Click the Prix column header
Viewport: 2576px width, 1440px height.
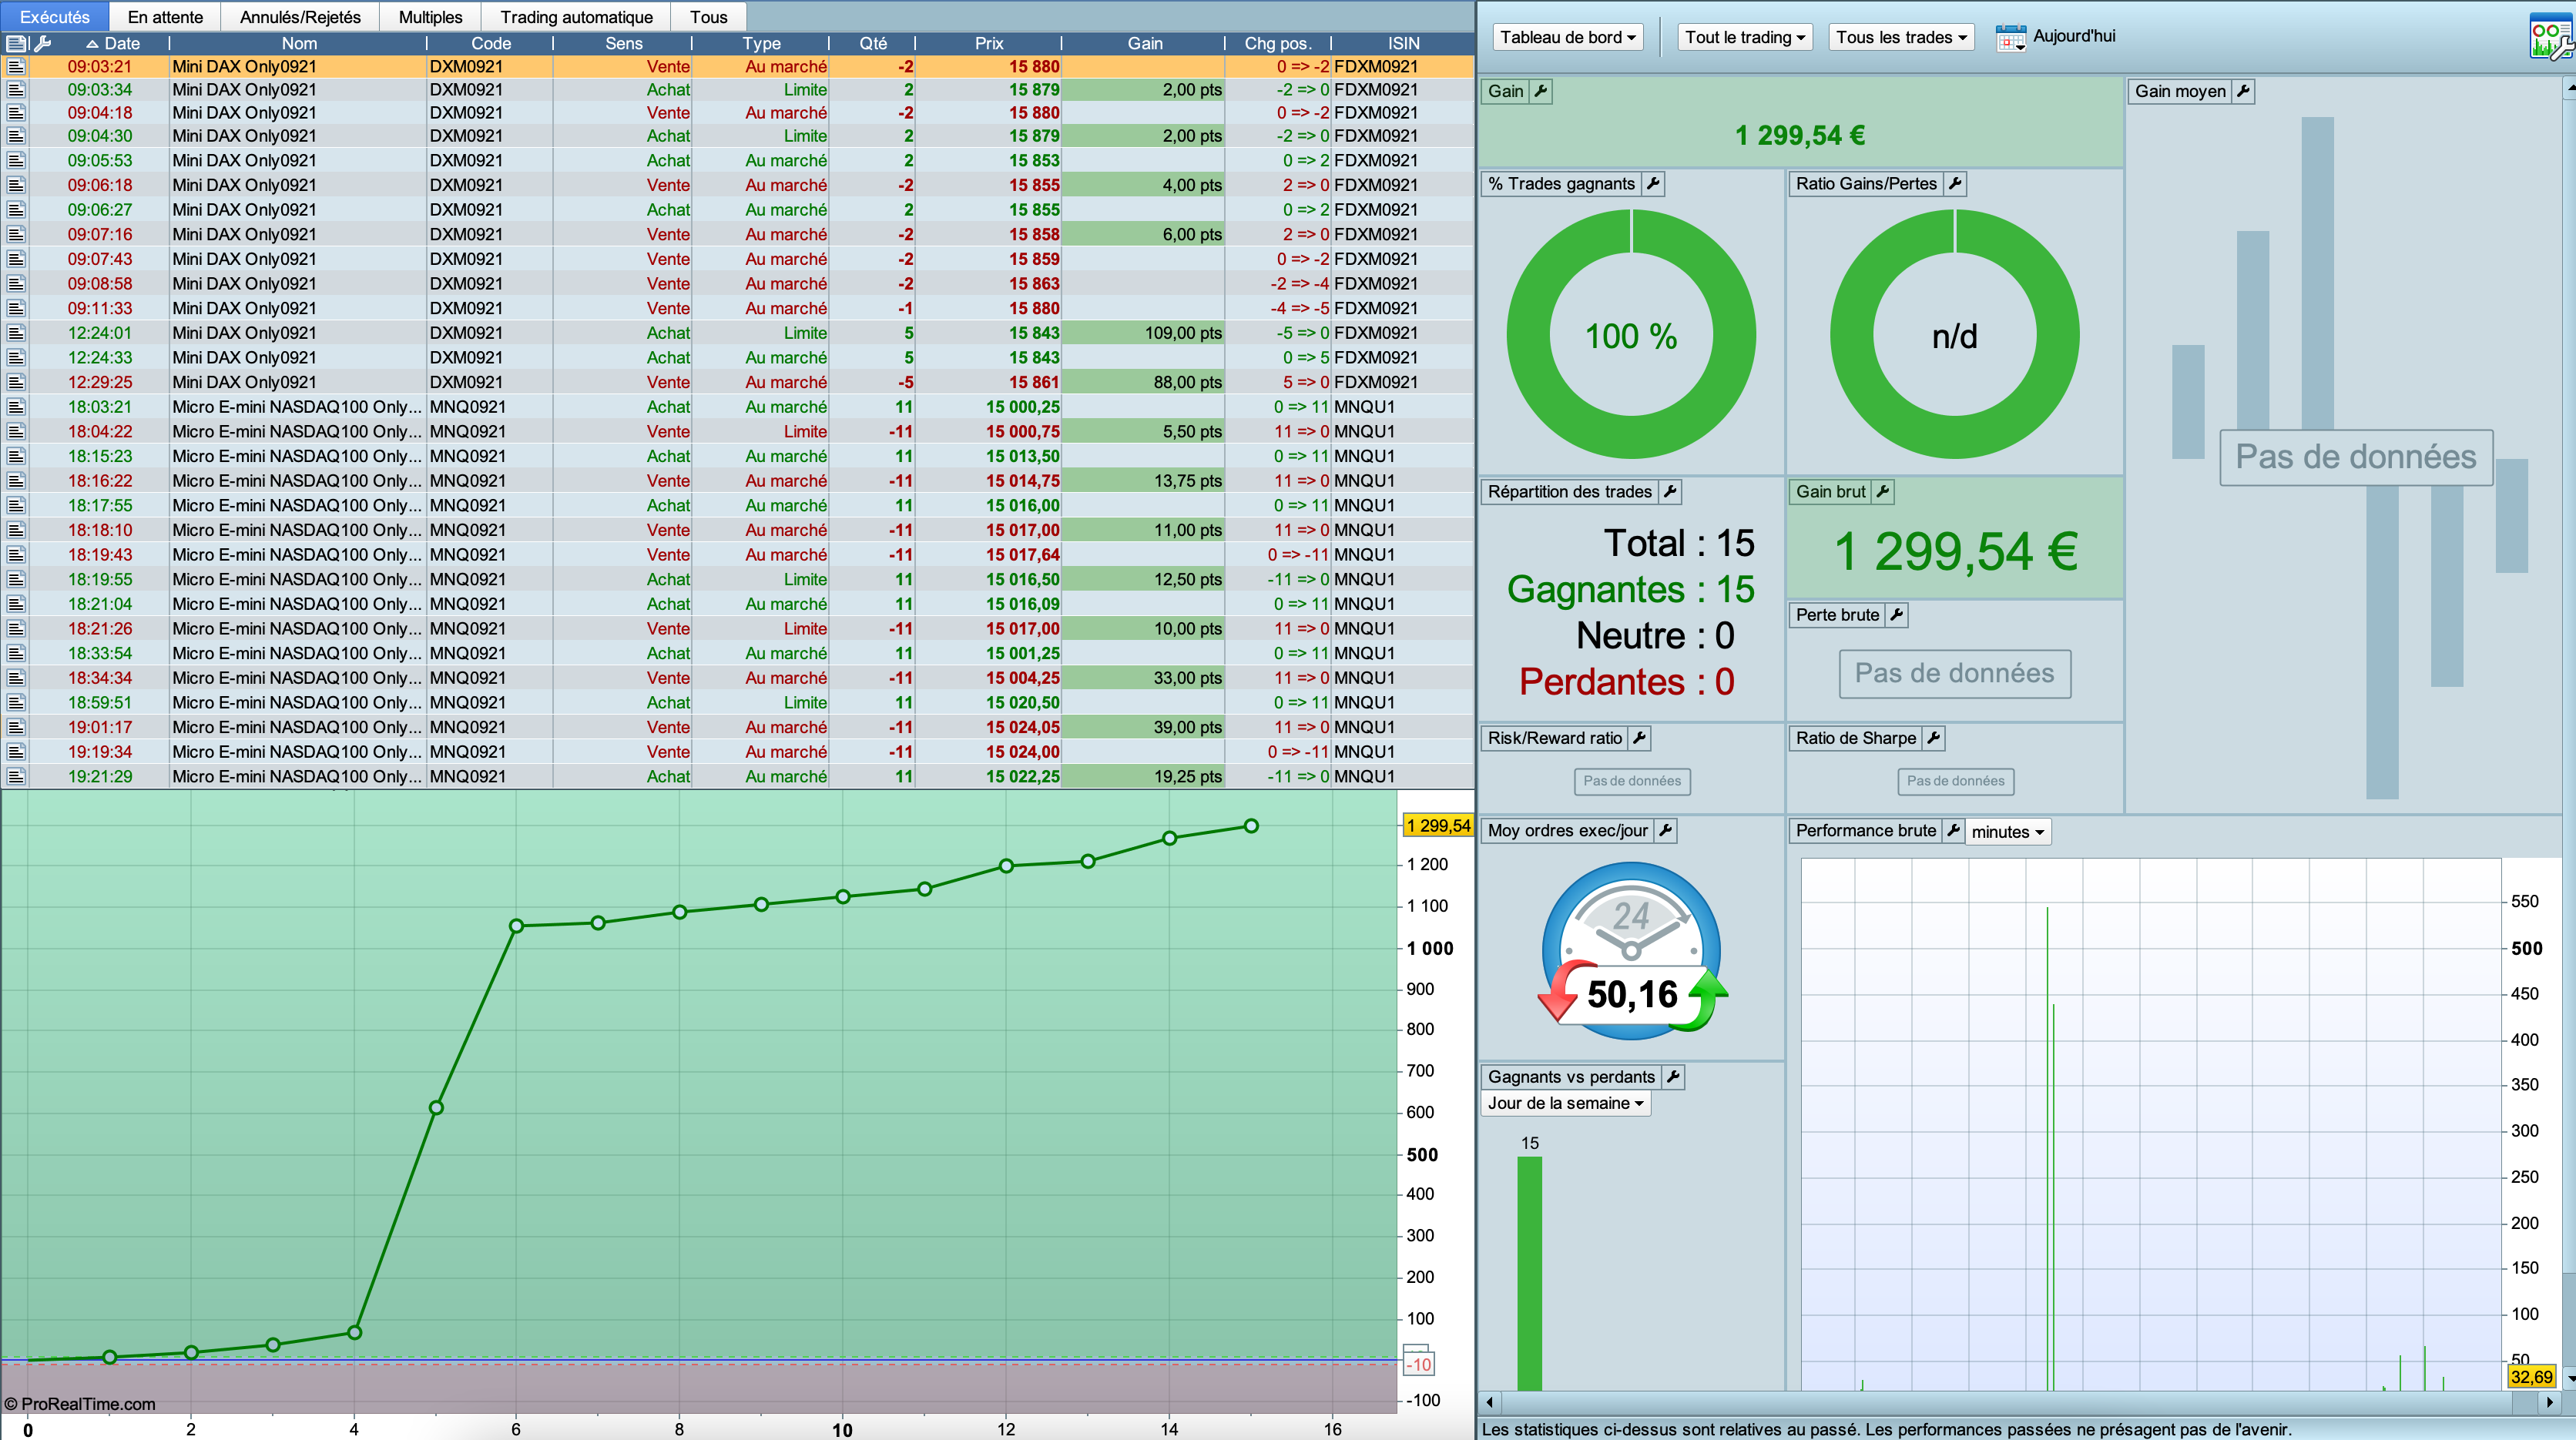(x=988, y=43)
